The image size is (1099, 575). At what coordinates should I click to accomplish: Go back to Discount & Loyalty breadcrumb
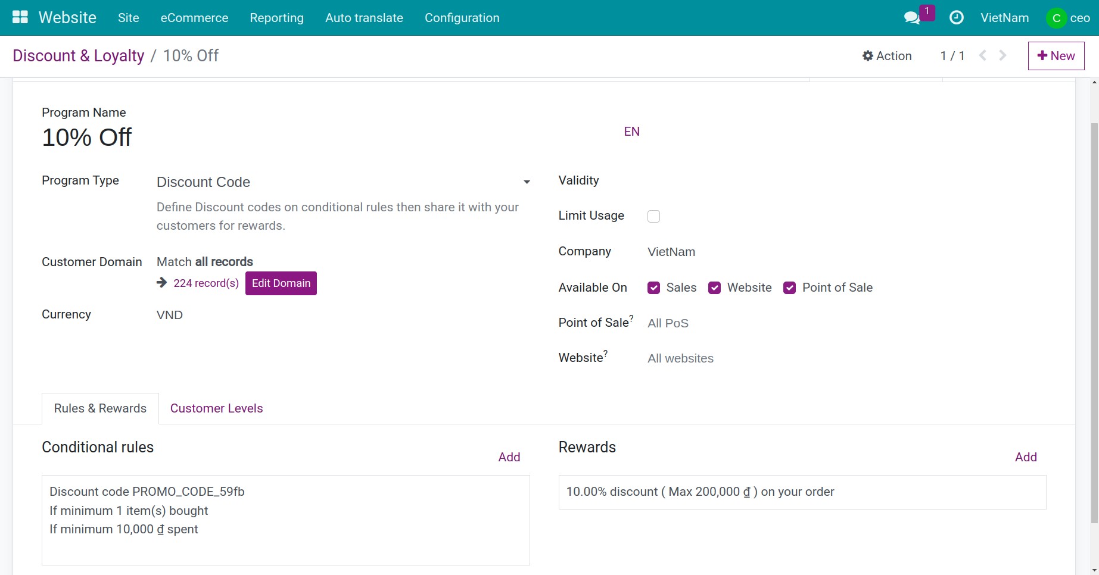coord(79,55)
